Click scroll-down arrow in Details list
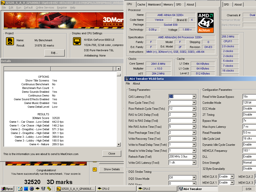Screen dimensions: 256x192 (119, 144)
